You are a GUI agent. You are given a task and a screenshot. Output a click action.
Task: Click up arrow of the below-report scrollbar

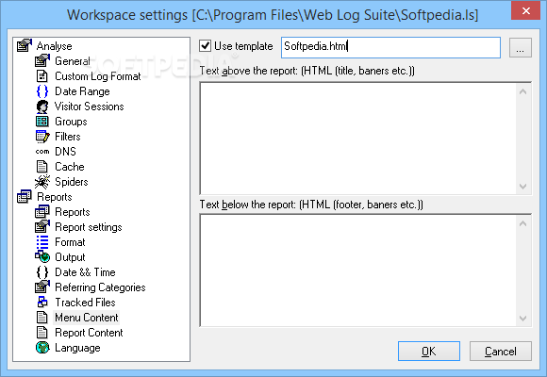click(522, 223)
